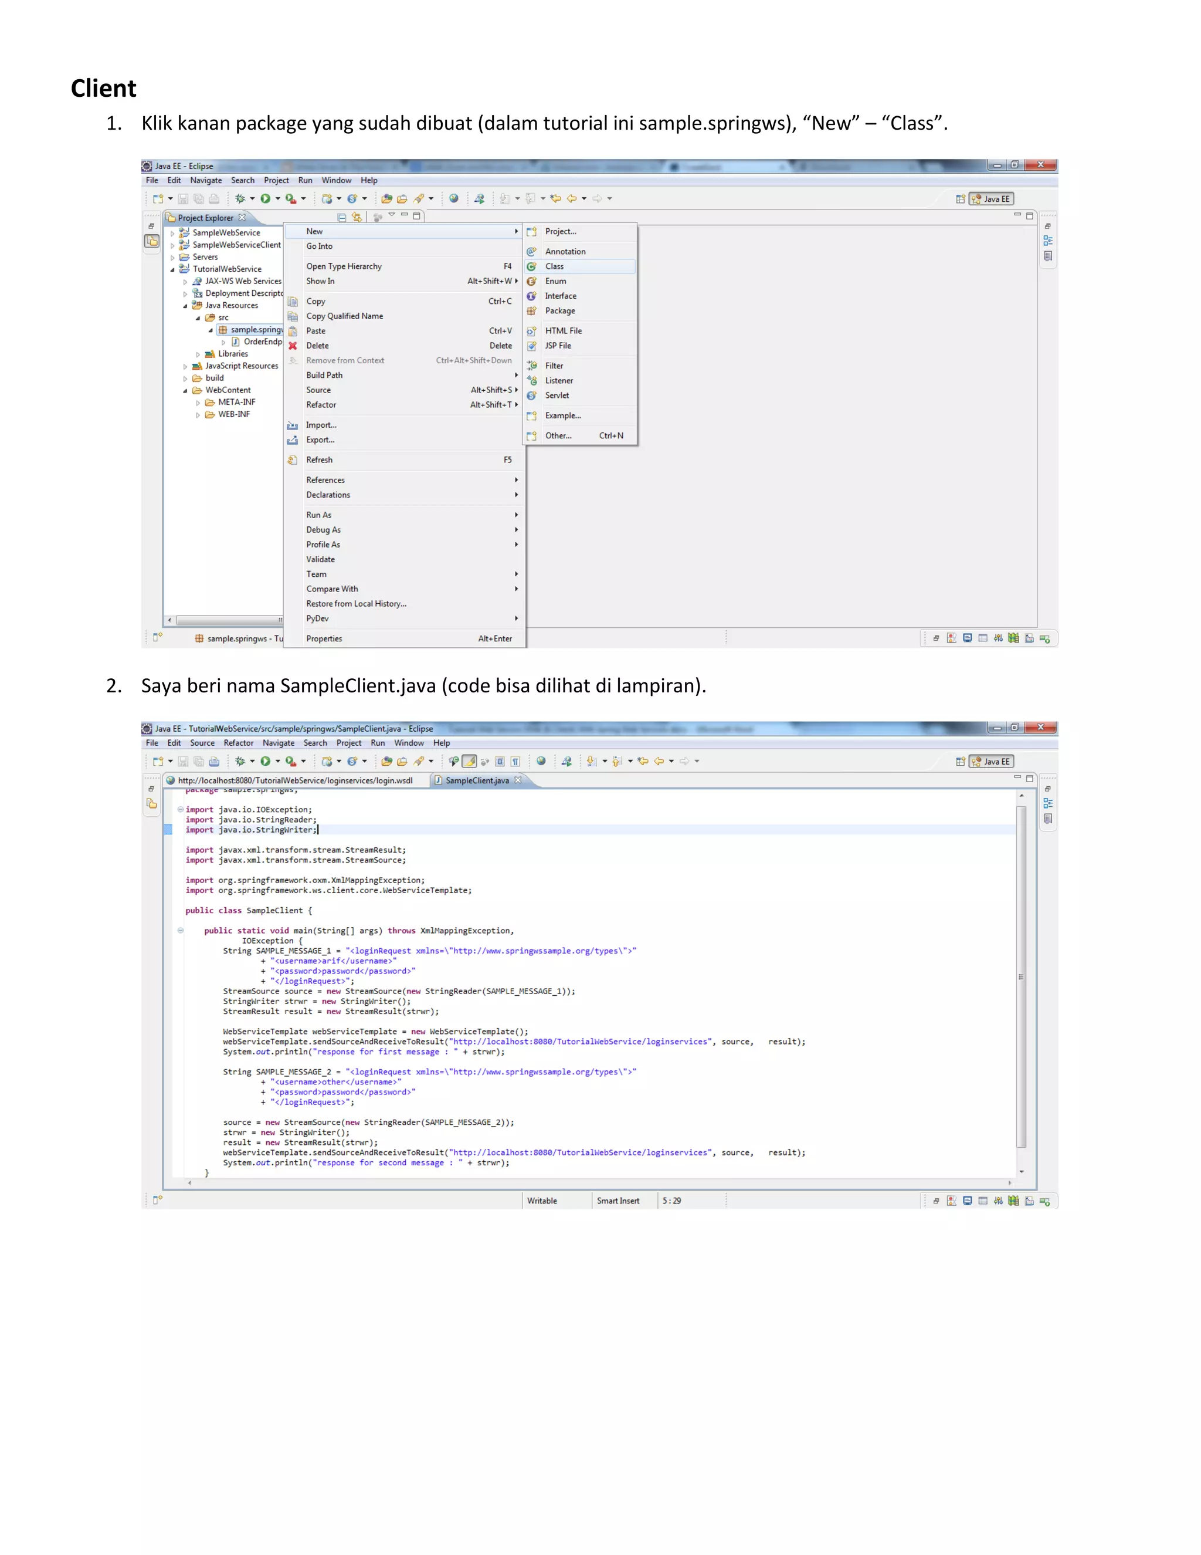Collapse the main method fold marker
Viewport: 1201px width, 1555px height.
pos(180,931)
